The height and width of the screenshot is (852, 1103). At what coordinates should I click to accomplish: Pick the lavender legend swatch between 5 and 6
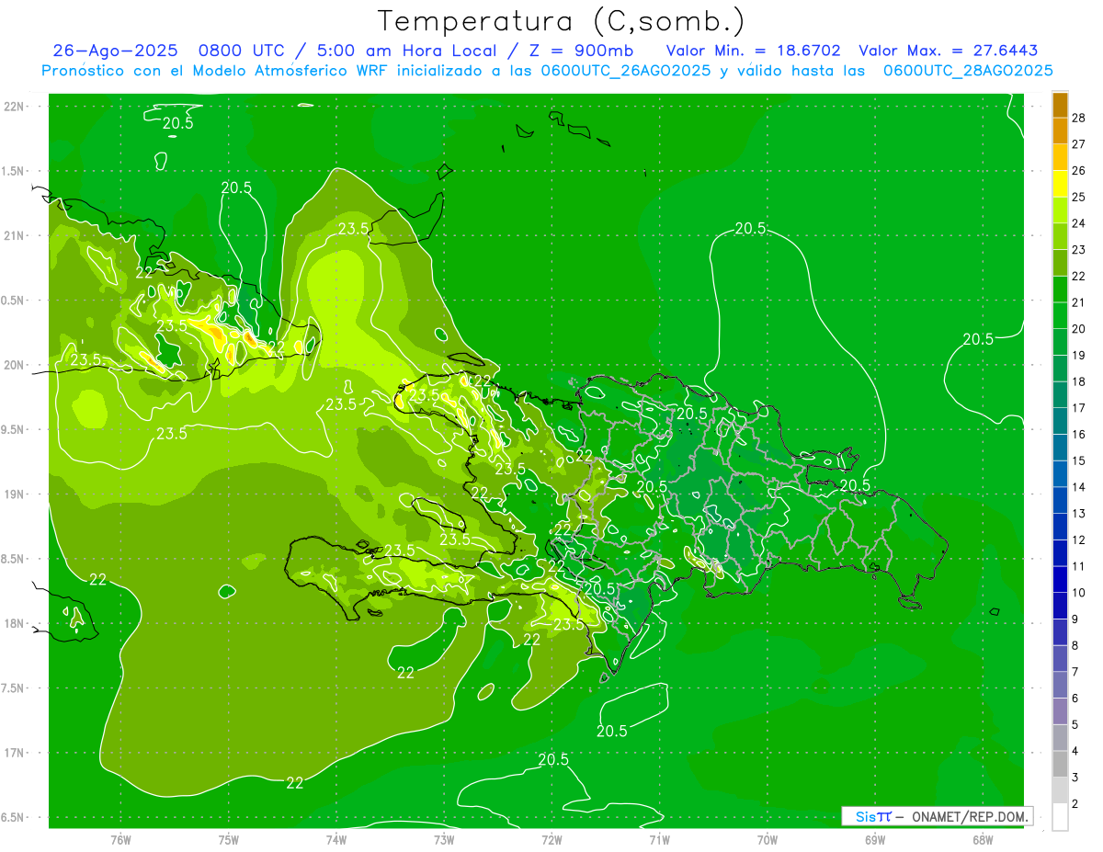pos(1060,711)
